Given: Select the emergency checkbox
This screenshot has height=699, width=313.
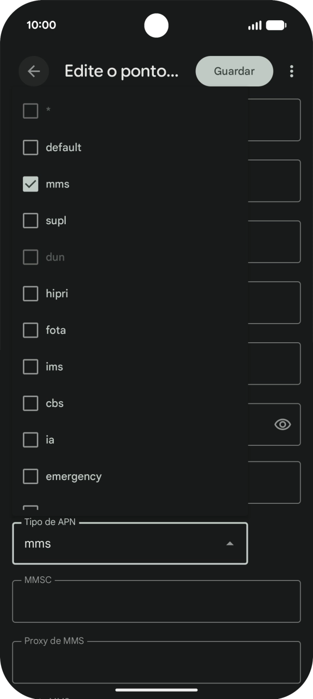Looking at the screenshot, I should coord(31,476).
